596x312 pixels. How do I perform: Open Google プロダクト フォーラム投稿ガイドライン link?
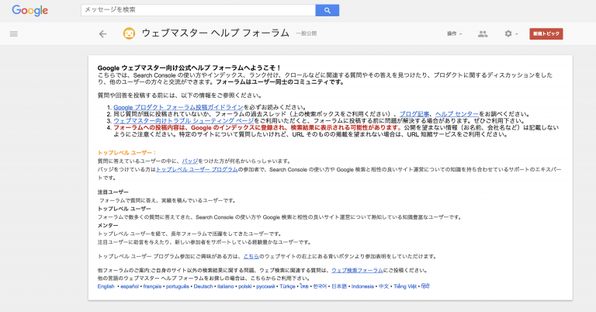tap(178, 107)
